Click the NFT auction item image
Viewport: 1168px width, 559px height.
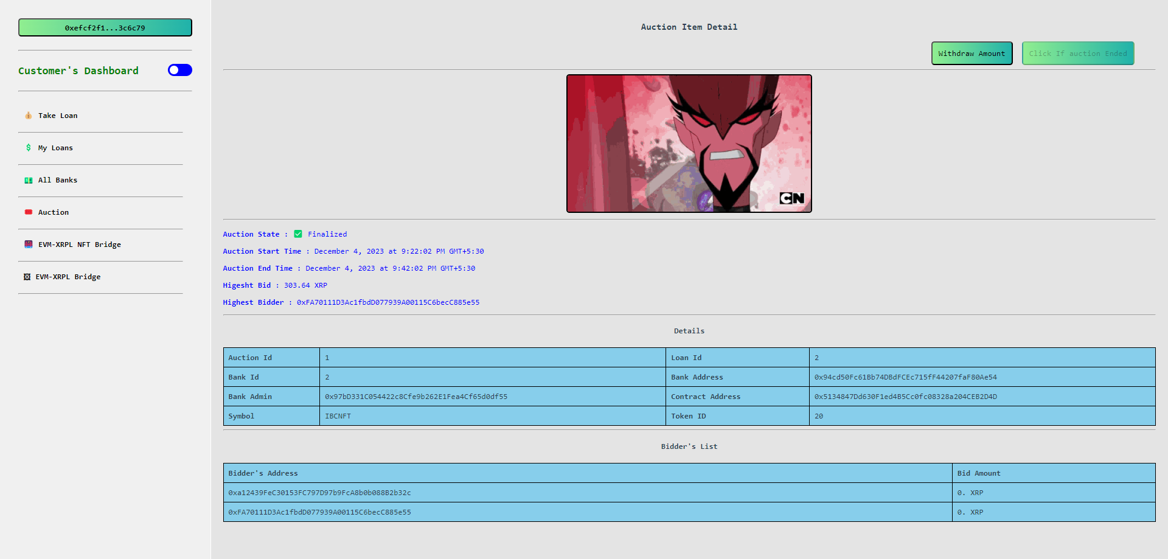[x=689, y=144]
